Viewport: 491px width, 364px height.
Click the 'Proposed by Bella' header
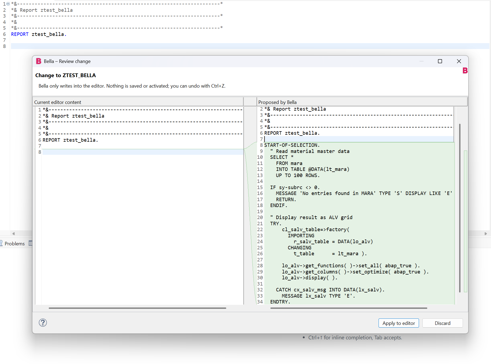(277, 102)
